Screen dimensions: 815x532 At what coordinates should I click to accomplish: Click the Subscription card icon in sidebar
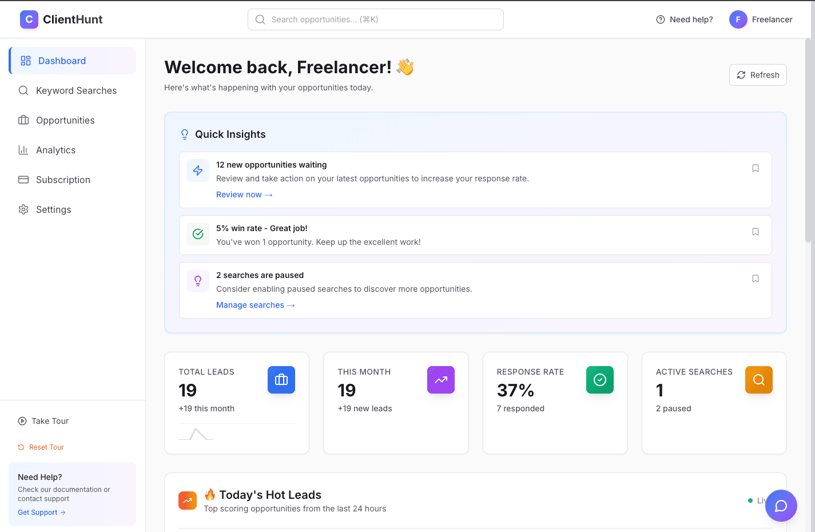click(x=23, y=180)
